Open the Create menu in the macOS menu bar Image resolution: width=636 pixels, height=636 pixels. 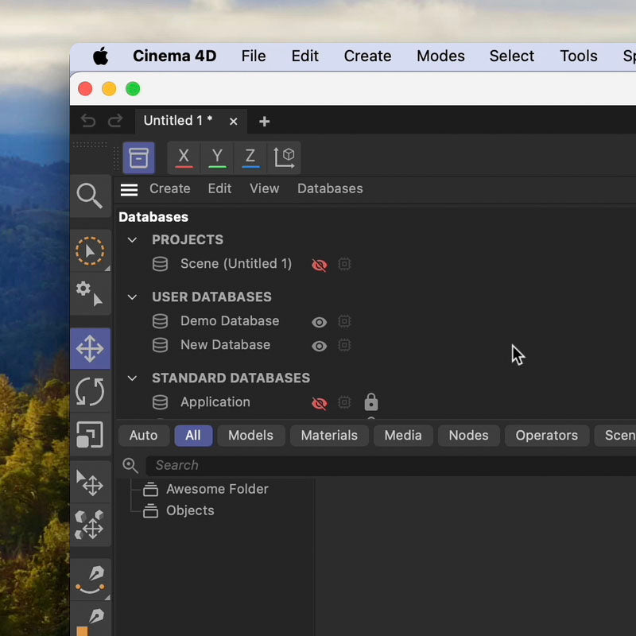367,56
